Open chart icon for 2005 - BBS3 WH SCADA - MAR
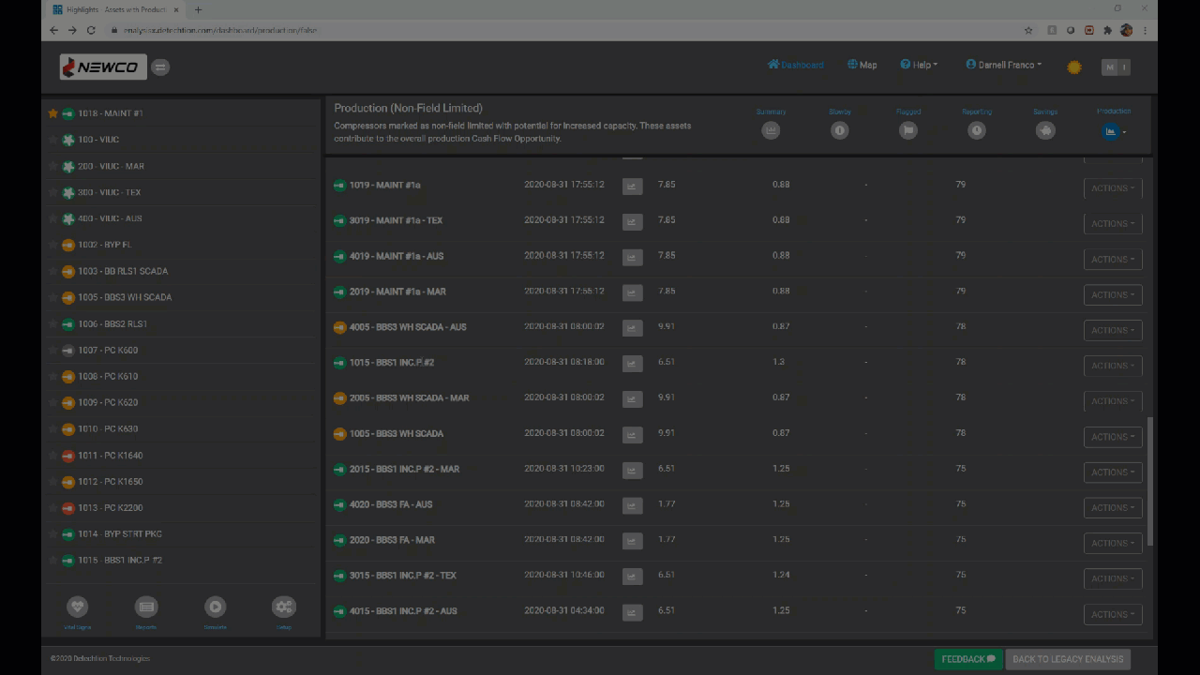This screenshot has height=675, width=1200. pos(633,399)
